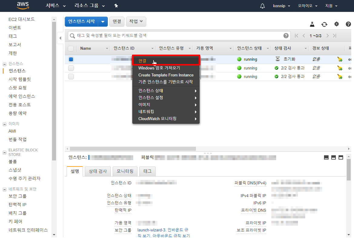This screenshot has width=354, height=239.
Task: Click the details pane vertical scrollbar
Action: pos(349,170)
